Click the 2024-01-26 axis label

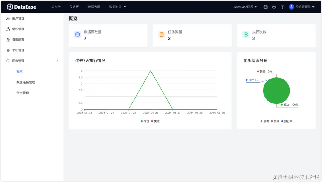pyautogui.click(x=151, y=113)
